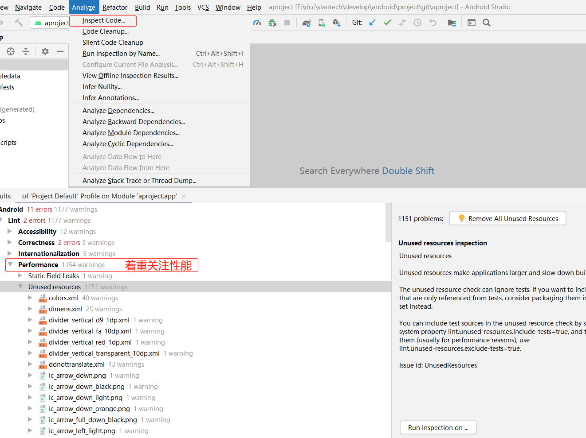Click the ic_arrow_down.png image file icon

pyautogui.click(x=43, y=376)
